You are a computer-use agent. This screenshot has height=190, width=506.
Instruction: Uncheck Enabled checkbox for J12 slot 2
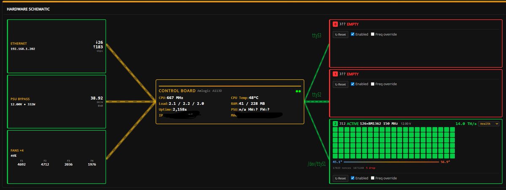[x=353, y=178]
